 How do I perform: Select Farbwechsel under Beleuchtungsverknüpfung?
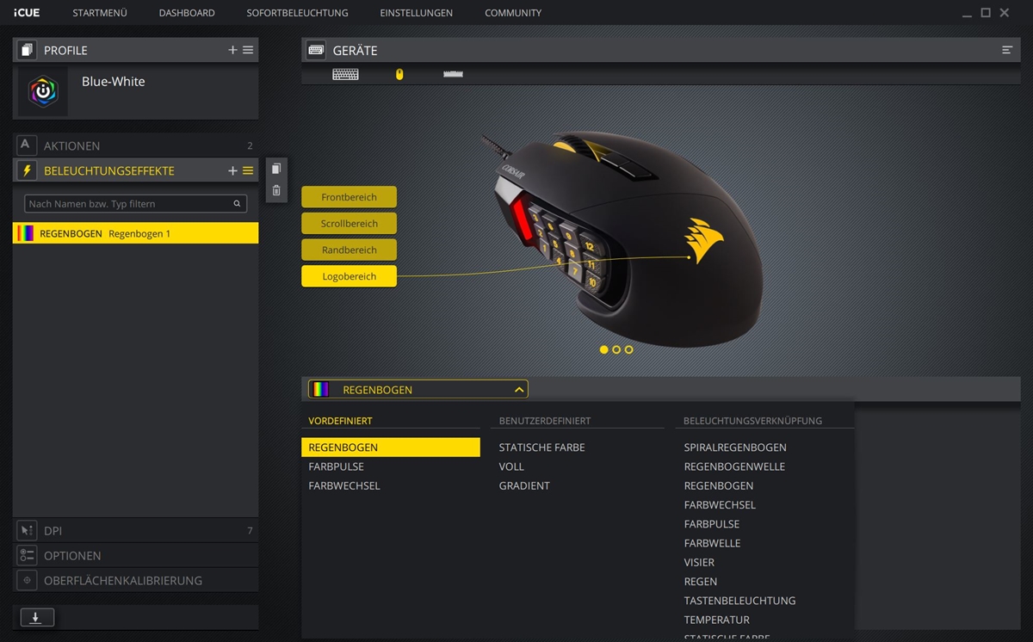click(720, 504)
